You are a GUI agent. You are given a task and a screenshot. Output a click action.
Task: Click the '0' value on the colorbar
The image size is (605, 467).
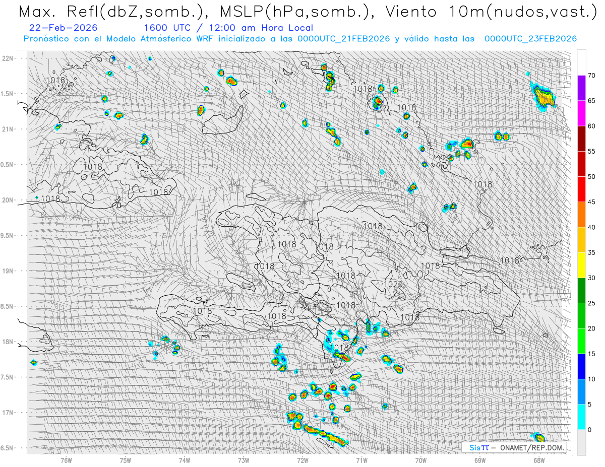click(x=589, y=429)
